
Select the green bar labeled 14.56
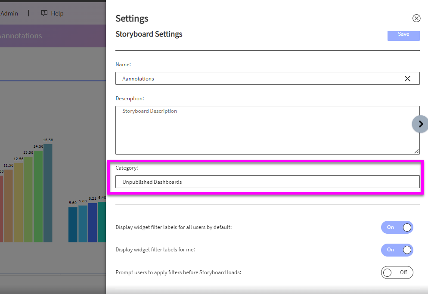[38, 196]
